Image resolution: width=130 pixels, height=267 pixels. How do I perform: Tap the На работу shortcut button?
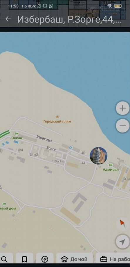(113, 259)
